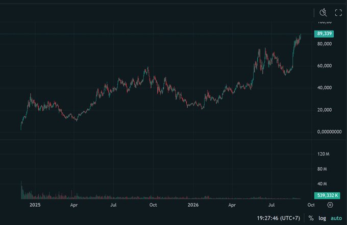Click the 2025 label on time axis
Image resolution: width=347 pixels, height=225 pixels.
(x=35, y=205)
